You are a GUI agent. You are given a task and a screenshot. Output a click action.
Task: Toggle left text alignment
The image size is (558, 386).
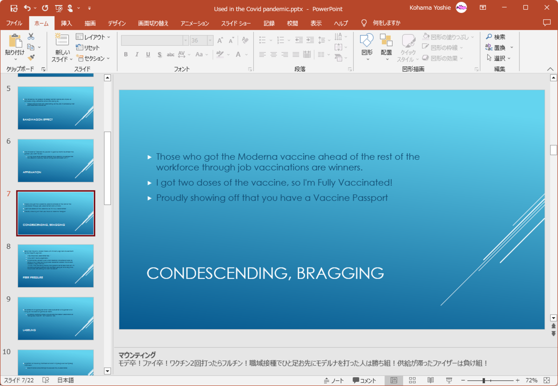click(263, 54)
